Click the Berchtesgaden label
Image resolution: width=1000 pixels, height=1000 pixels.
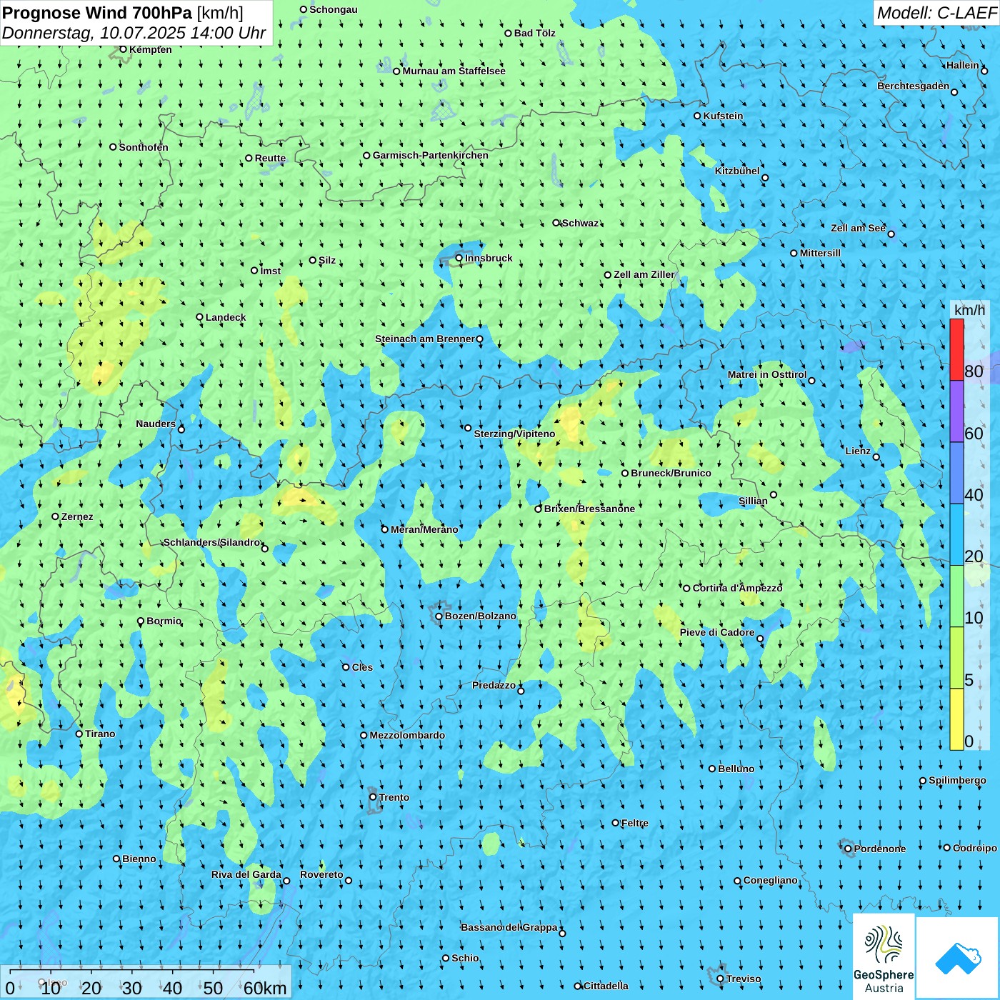click(914, 86)
